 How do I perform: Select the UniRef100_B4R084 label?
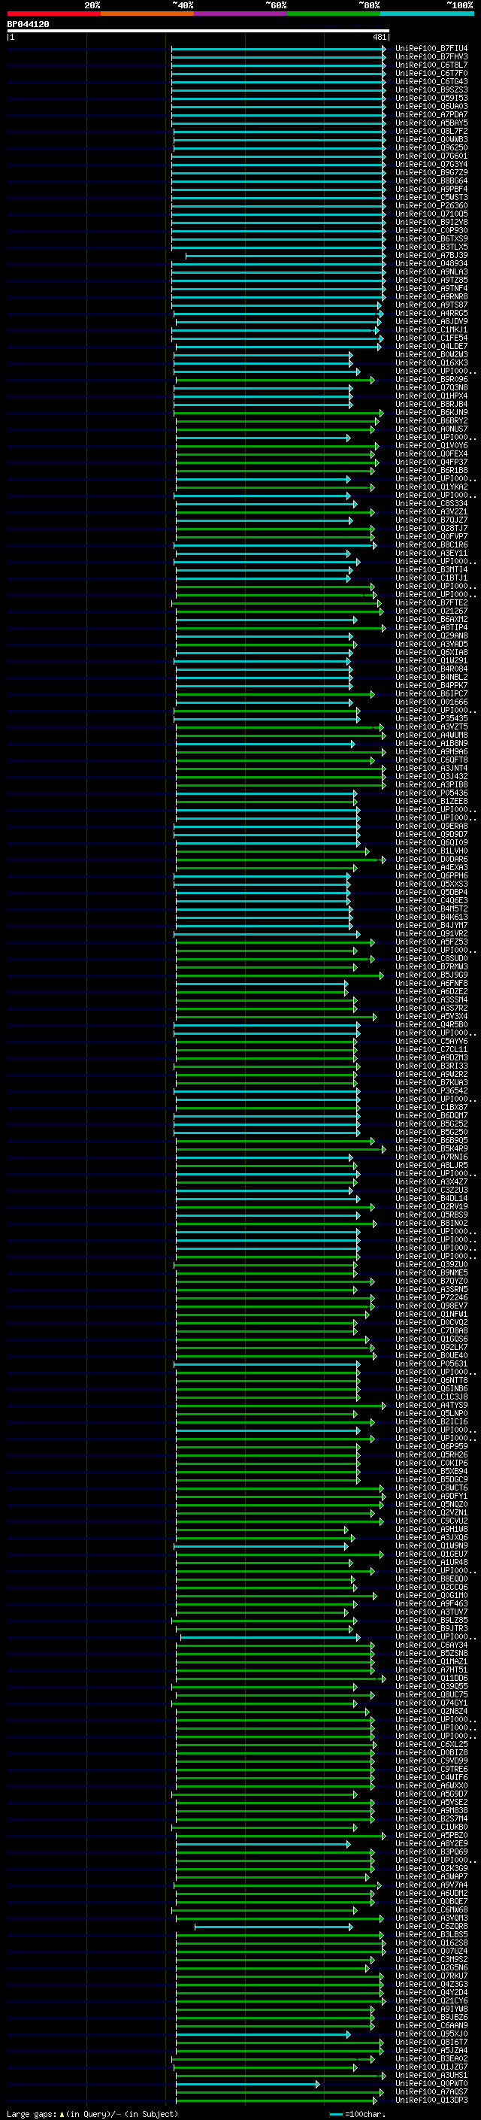point(431,669)
